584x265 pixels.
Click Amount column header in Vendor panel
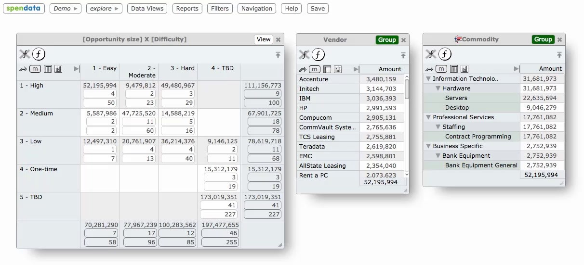click(x=390, y=69)
